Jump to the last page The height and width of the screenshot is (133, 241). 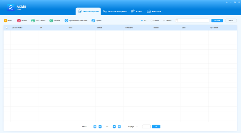(x=119, y=127)
